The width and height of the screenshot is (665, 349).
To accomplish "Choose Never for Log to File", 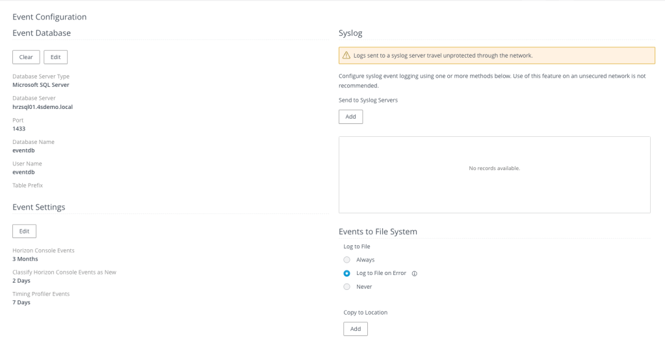I will point(347,287).
